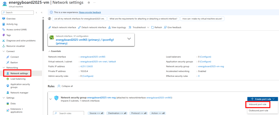Image resolution: width=279 pixels, height=115 pixels.
Task: Open View topology
Action: point(117,27)
